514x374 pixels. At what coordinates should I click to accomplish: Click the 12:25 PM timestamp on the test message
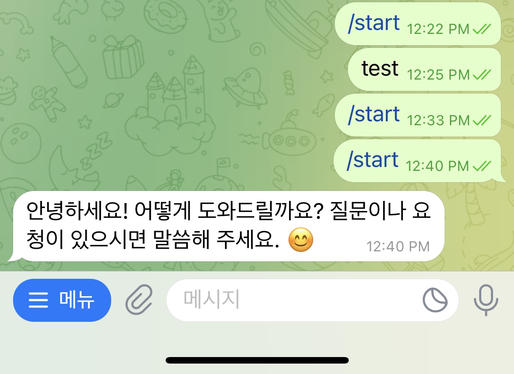pos(438,75)
